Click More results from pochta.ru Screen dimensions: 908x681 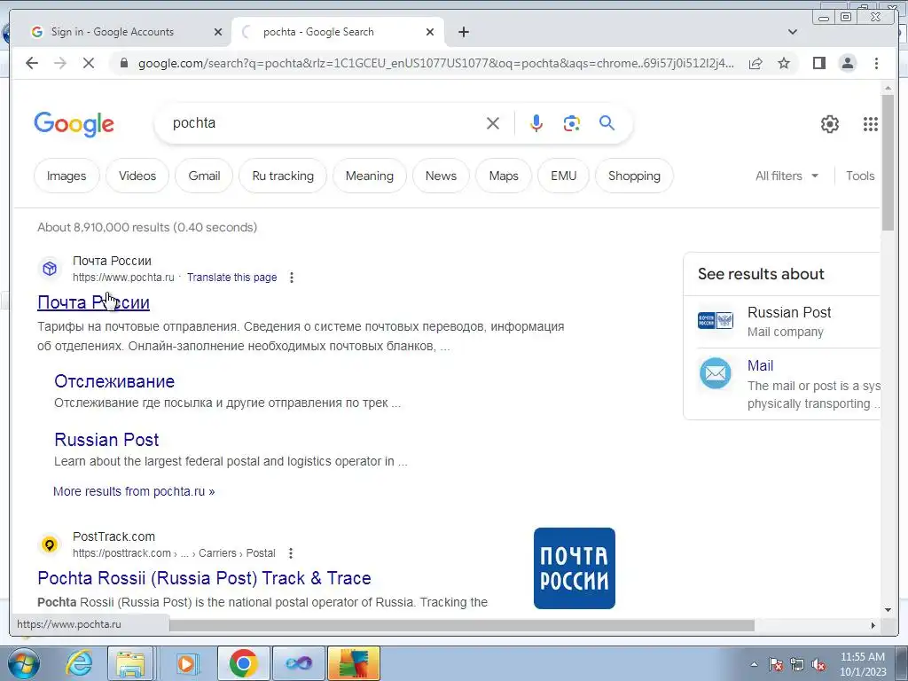(134, 491)
